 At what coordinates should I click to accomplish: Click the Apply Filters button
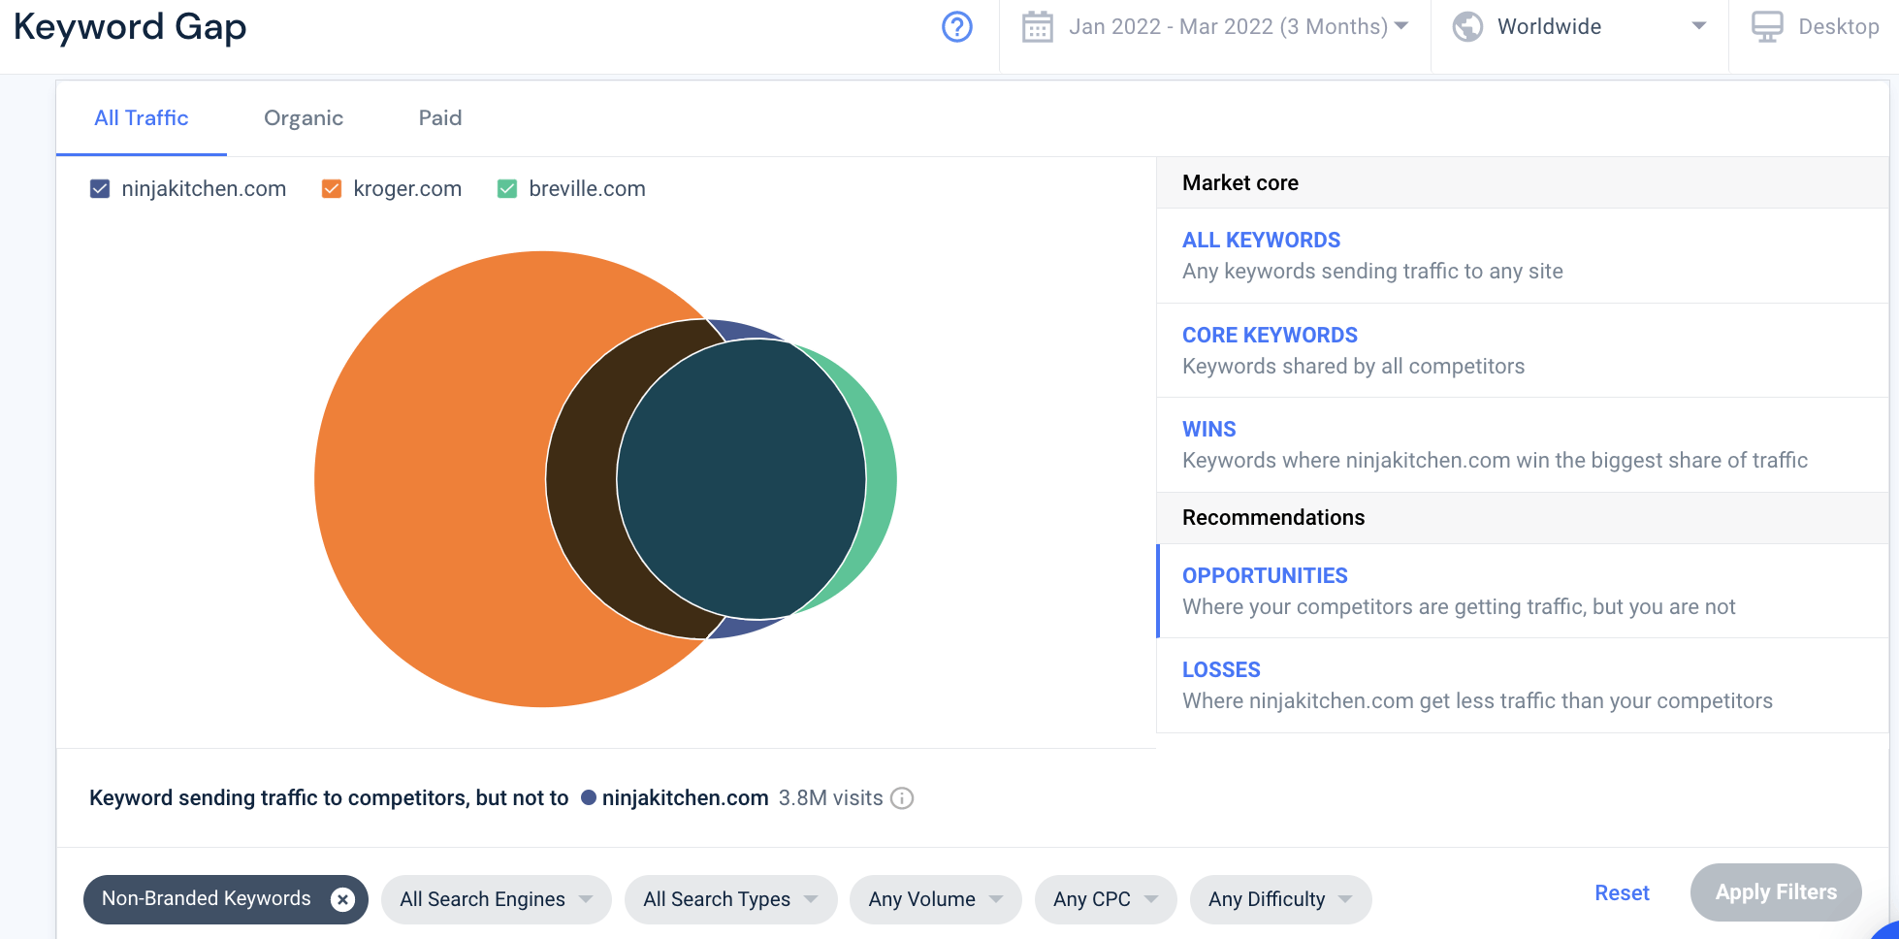(x=1775, y=892)
